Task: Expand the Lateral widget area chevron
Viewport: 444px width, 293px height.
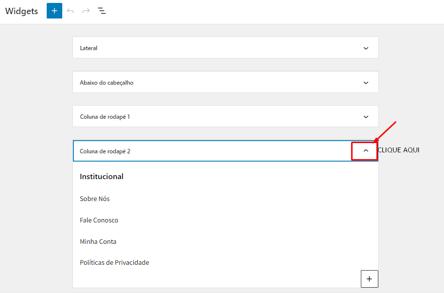Action: pyautogui.click(x=366, y=48)
